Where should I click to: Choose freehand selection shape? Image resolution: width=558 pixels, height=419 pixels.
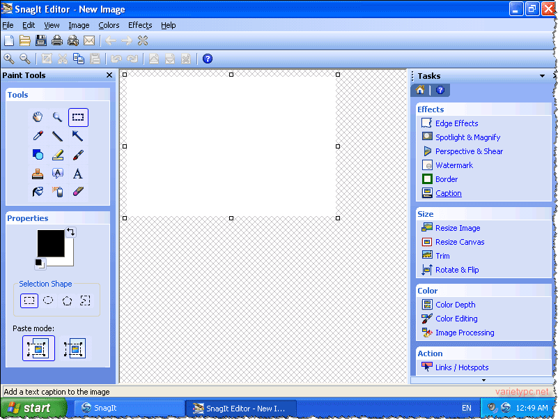pos(85,300)
